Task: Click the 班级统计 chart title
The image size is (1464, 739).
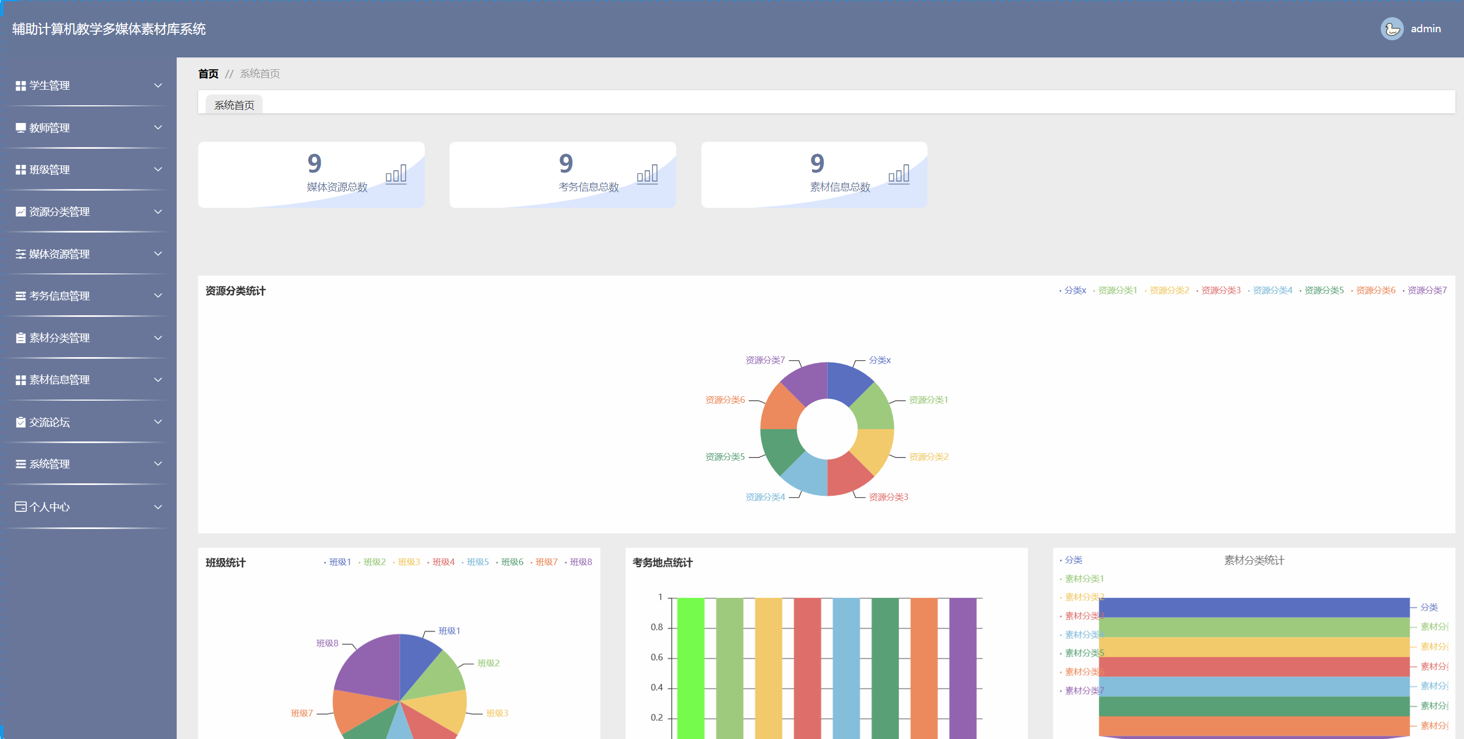Action: coord(226,563)
